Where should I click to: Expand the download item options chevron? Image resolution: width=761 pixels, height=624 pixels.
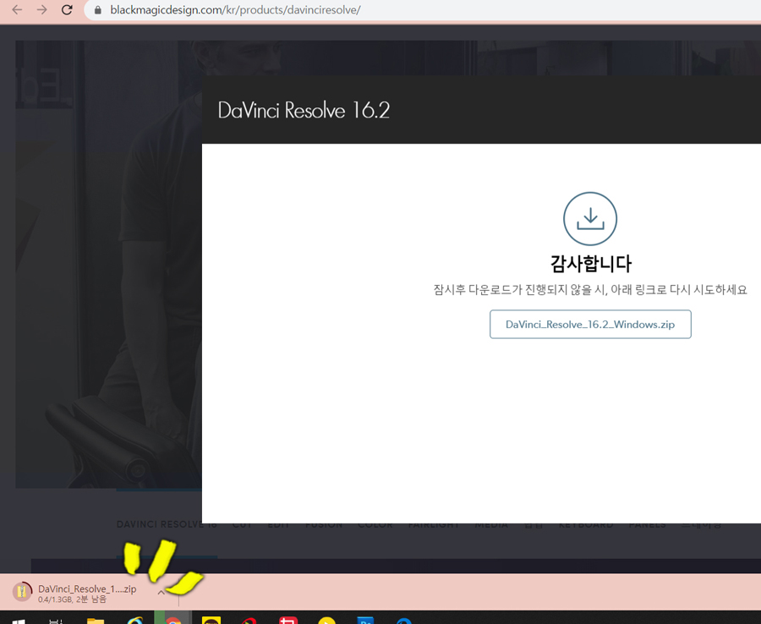(162, 592)
